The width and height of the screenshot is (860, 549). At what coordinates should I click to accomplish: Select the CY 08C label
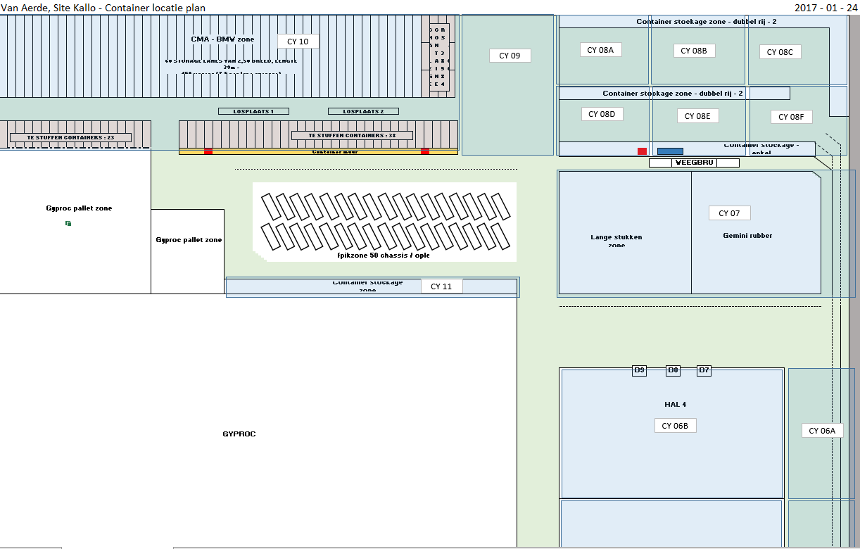click(780, 52)
